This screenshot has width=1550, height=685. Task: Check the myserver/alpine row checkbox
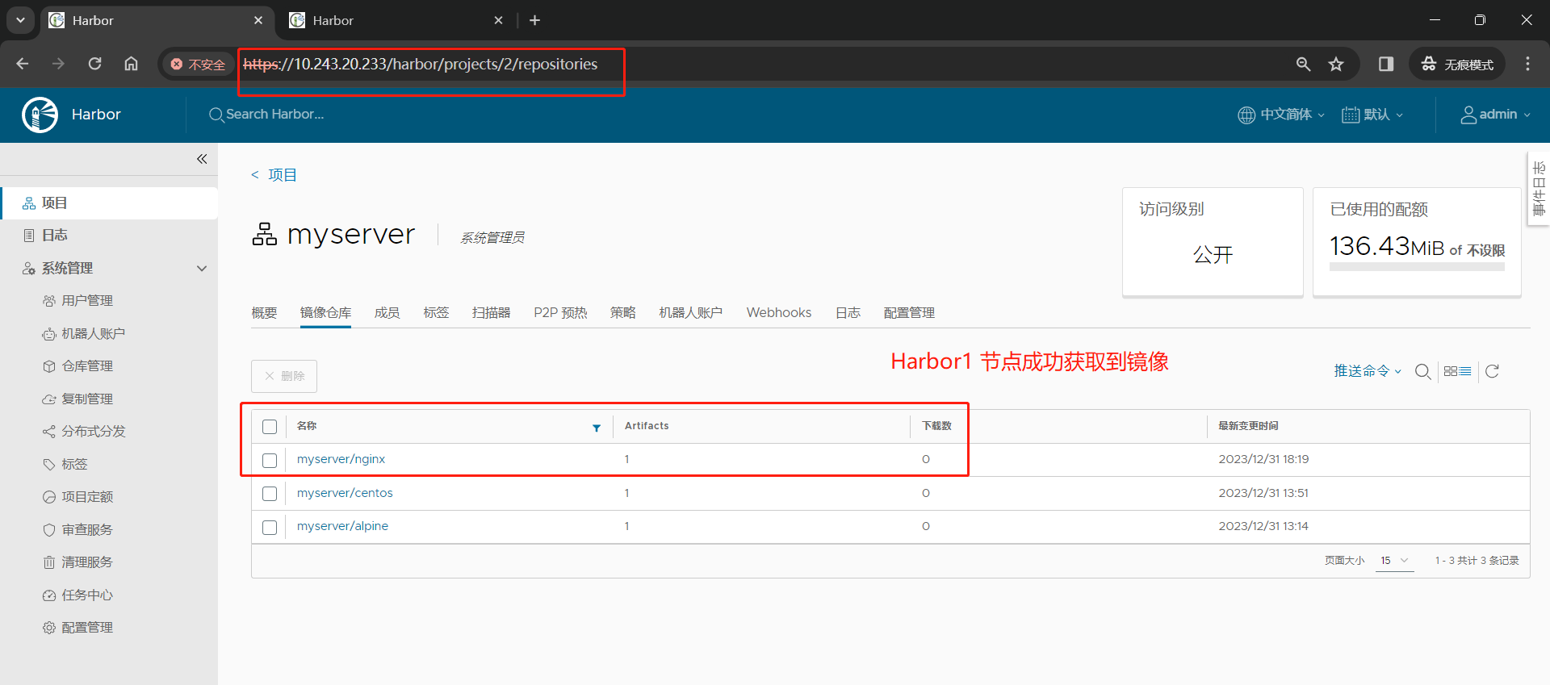click(270, 528)
